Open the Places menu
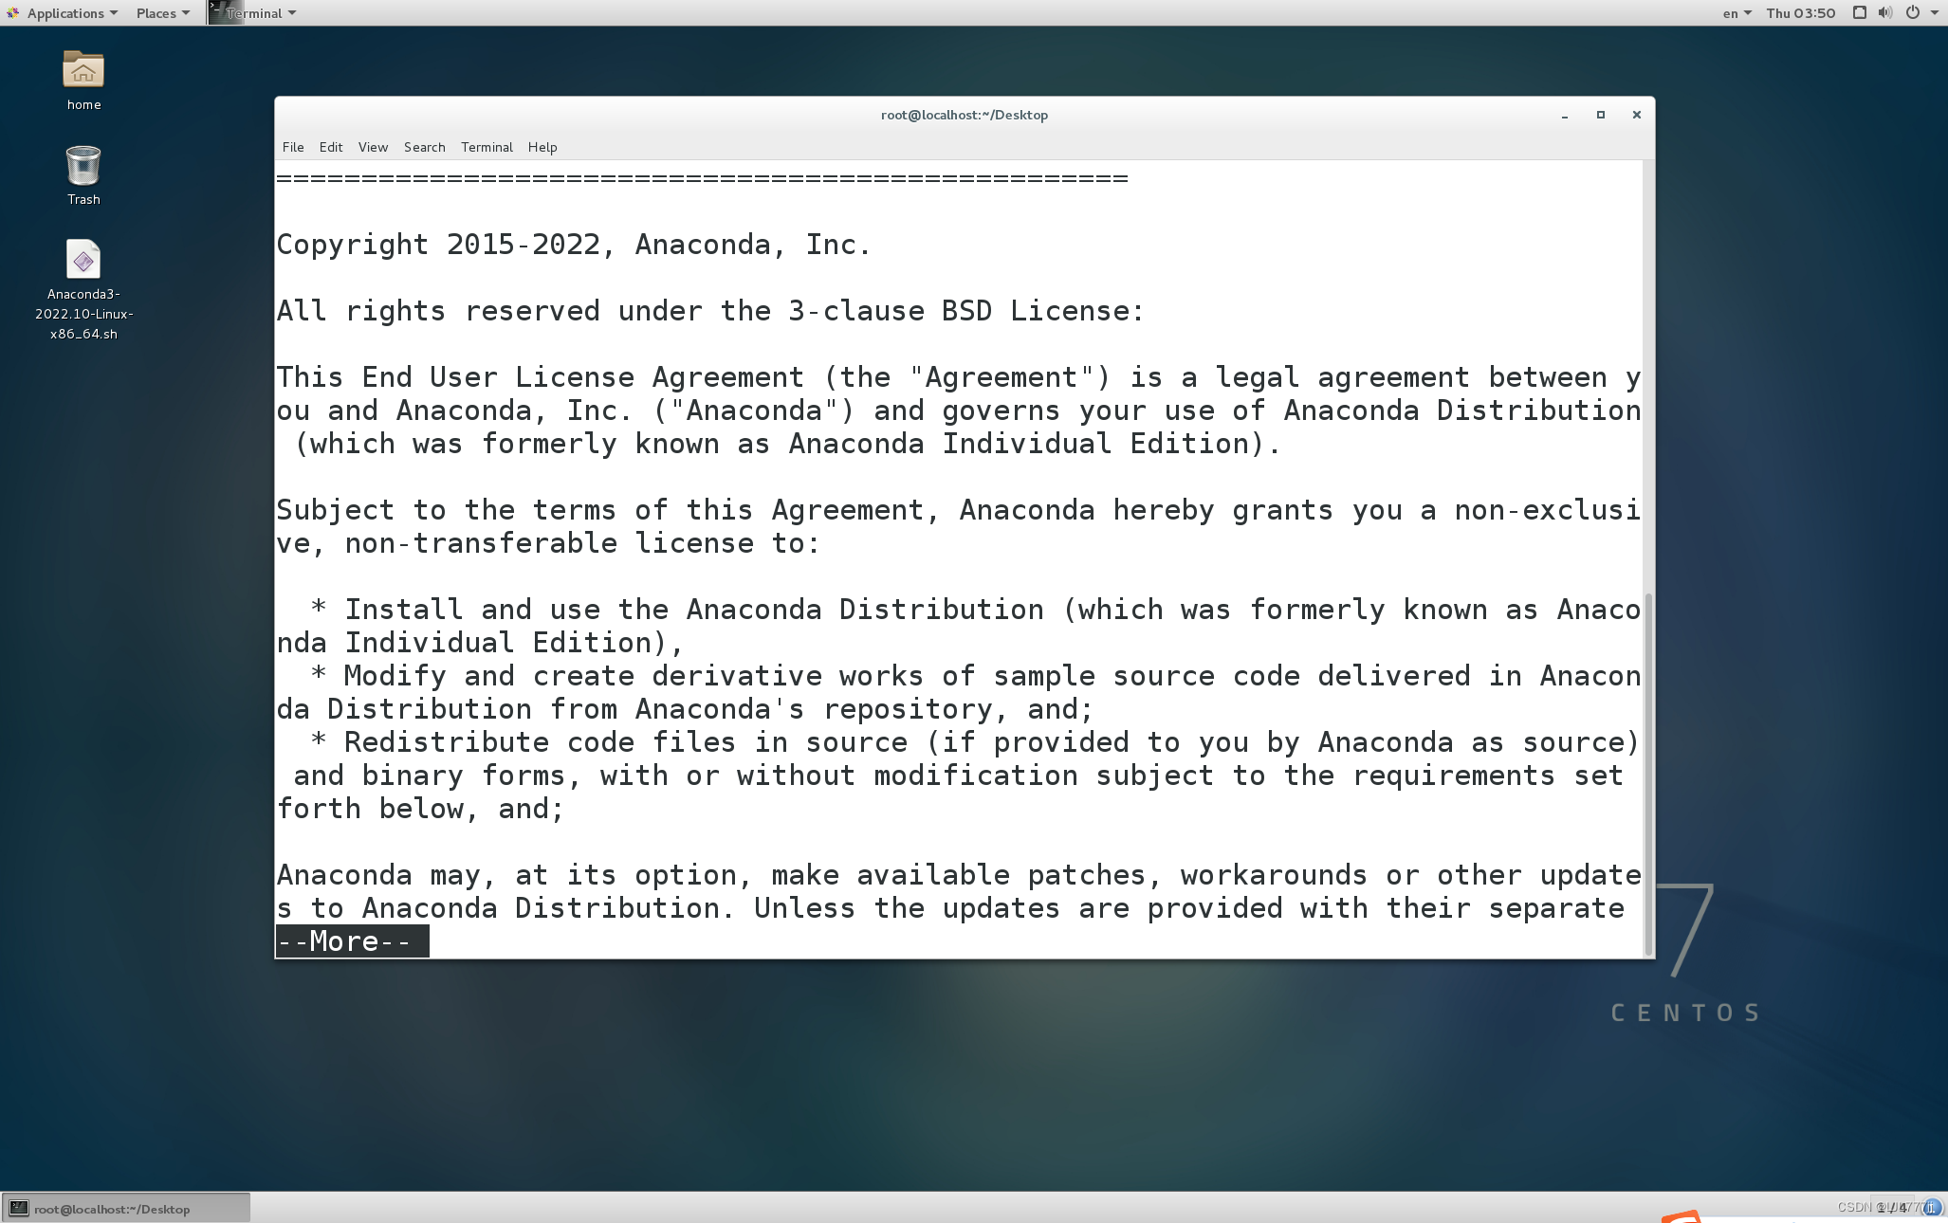The width and height of the screenshot is (1948, 1223). (158, 12)
